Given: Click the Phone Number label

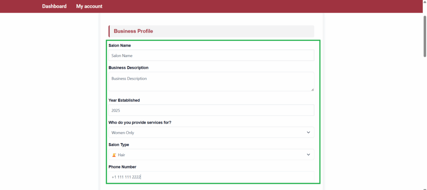Looking at the screenshot, I should (122, 167).
